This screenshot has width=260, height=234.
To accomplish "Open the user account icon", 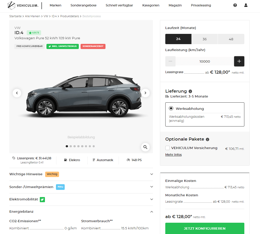I will pyautogui.click(x=246, y=5).
